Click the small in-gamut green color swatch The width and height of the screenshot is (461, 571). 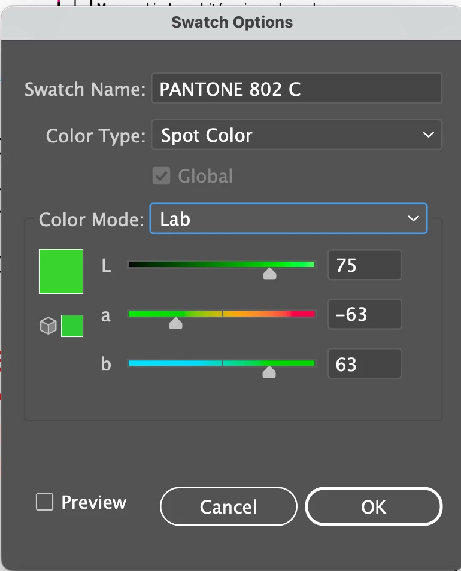[72, 326]
